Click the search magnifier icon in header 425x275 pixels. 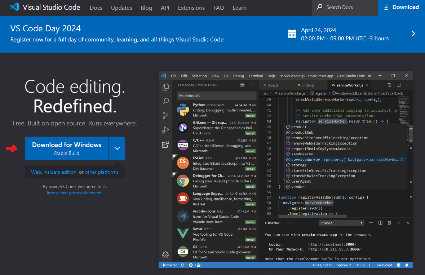[320, 7]
